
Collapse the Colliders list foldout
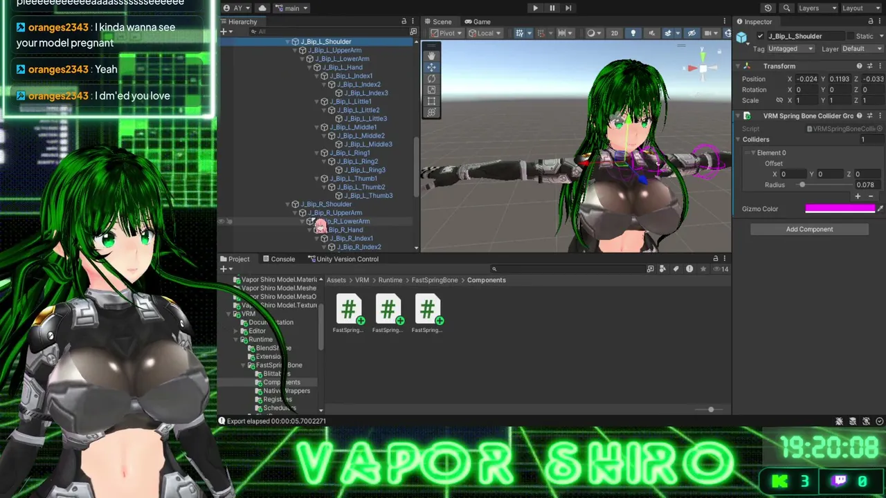click(x=738, y=140)
